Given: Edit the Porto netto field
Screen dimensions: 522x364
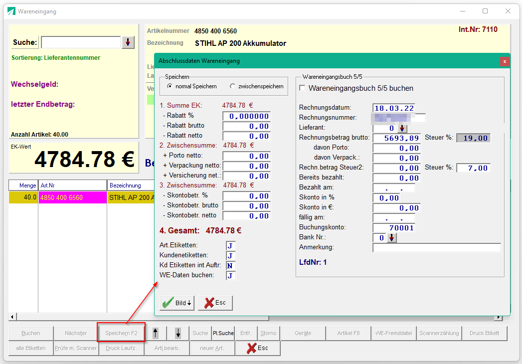Looking at the screenshot, I should point(246,156).
